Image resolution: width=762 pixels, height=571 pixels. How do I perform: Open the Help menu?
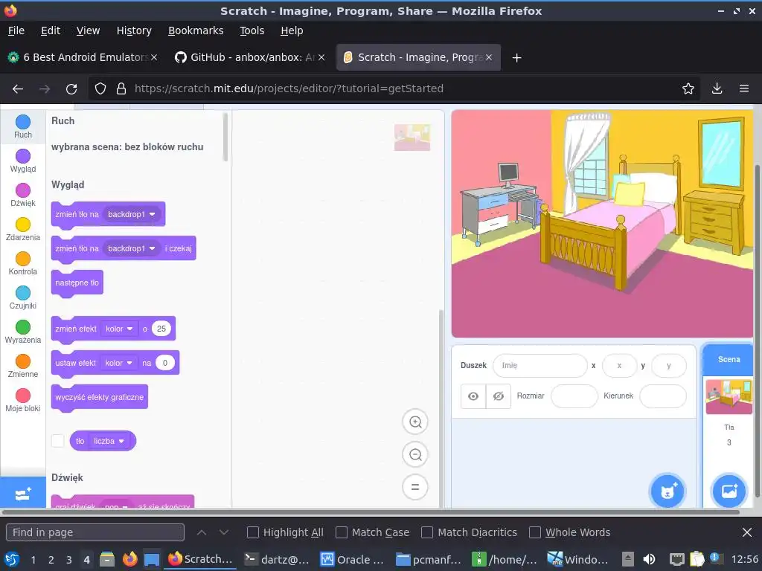click(292, 30)
